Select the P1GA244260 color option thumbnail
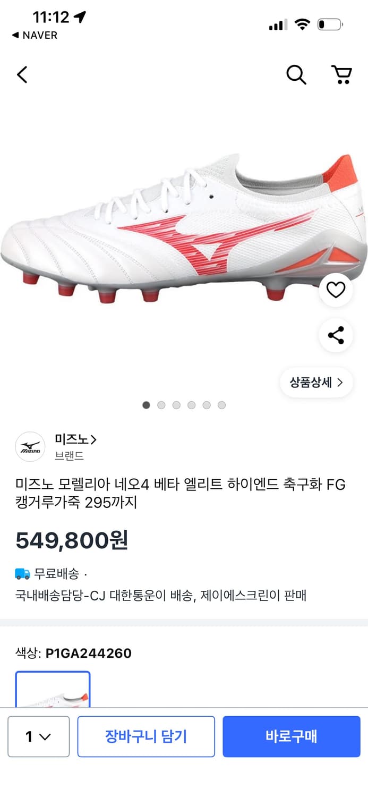Viewport: 368px width, 797px height. click(x=53, y=691)
